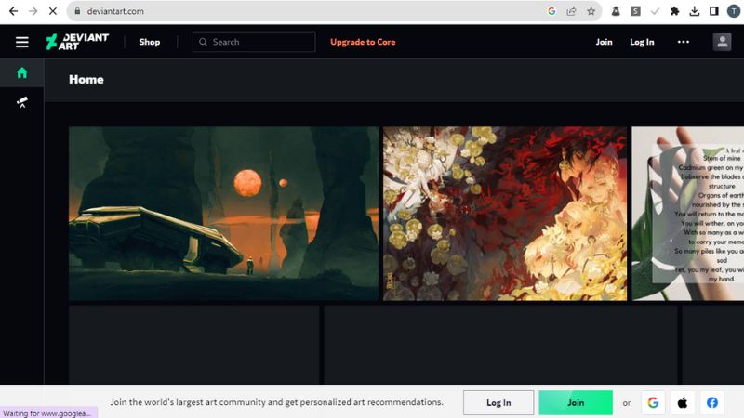
Task: Click Join in the top header
Action: point(604,42)
